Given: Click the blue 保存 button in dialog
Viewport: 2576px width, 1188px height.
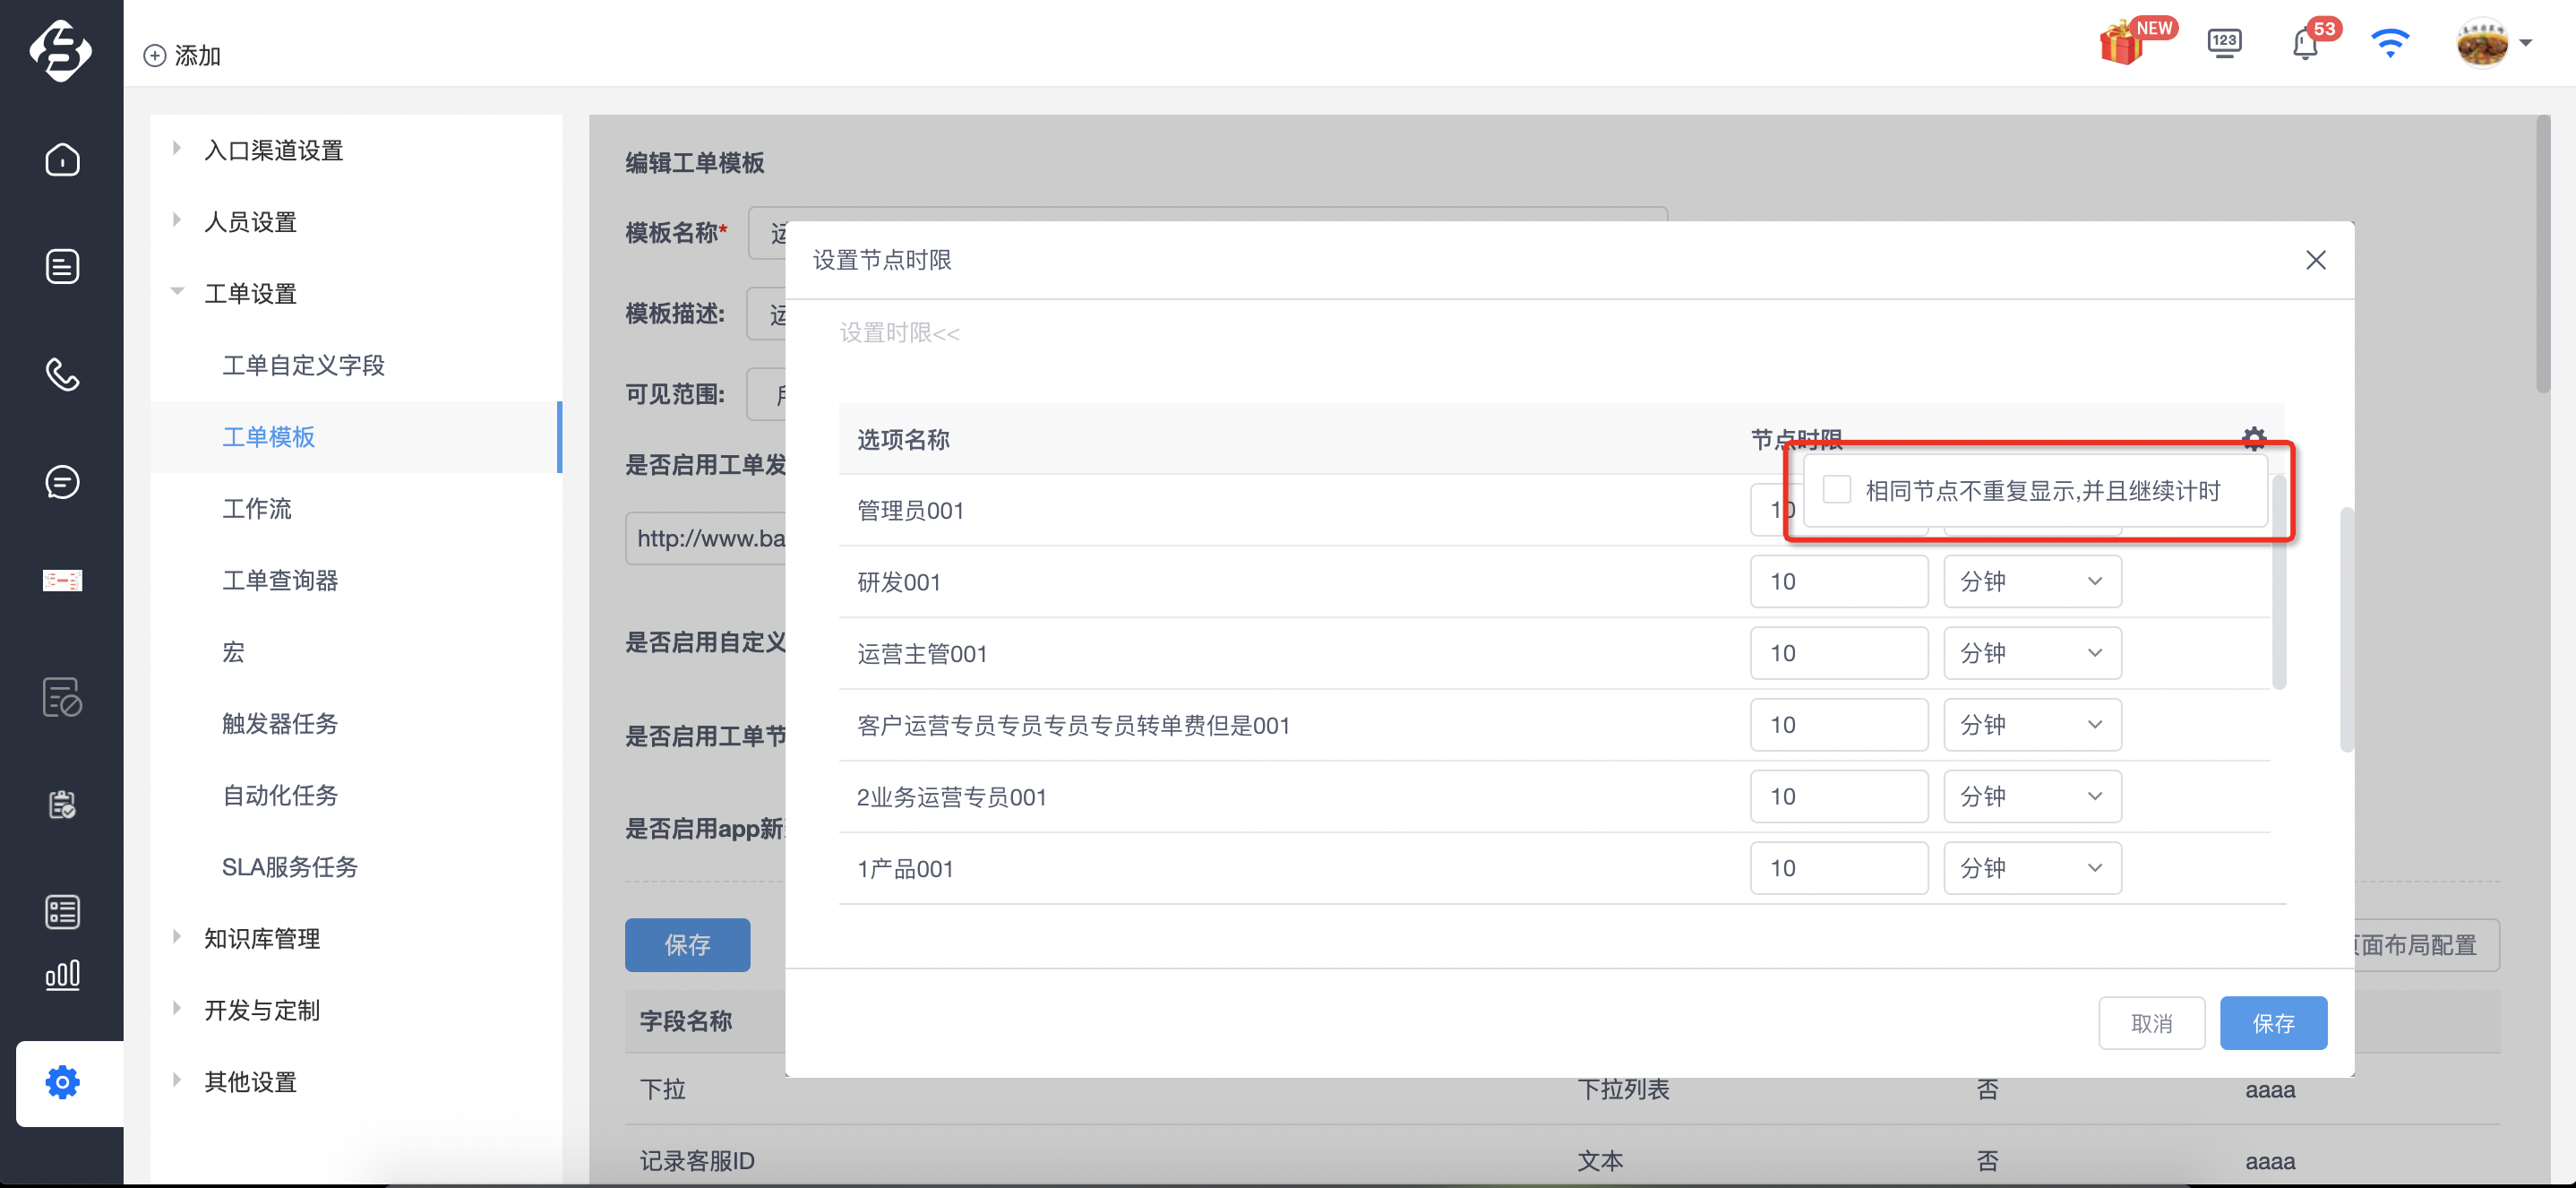Looking at the screenshot, I should (x=2272, y=1022).
